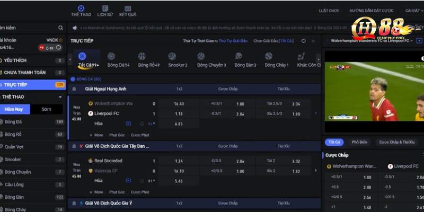The width and height of the screenshot is (424, 212).
Task: Open Chưa Thanh Toán unsettled bets
Action: (33, 73)
